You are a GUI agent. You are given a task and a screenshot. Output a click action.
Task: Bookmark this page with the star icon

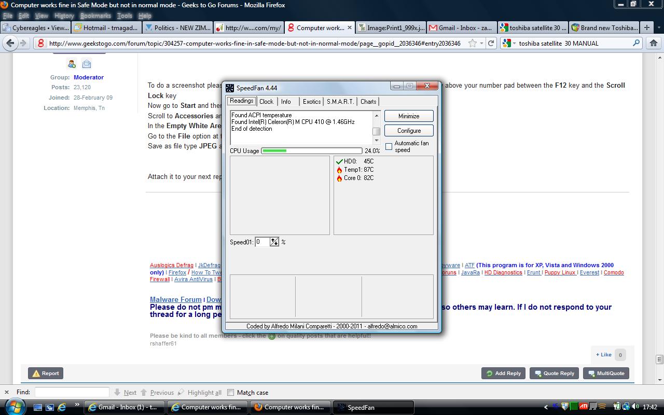coord(472,43)
